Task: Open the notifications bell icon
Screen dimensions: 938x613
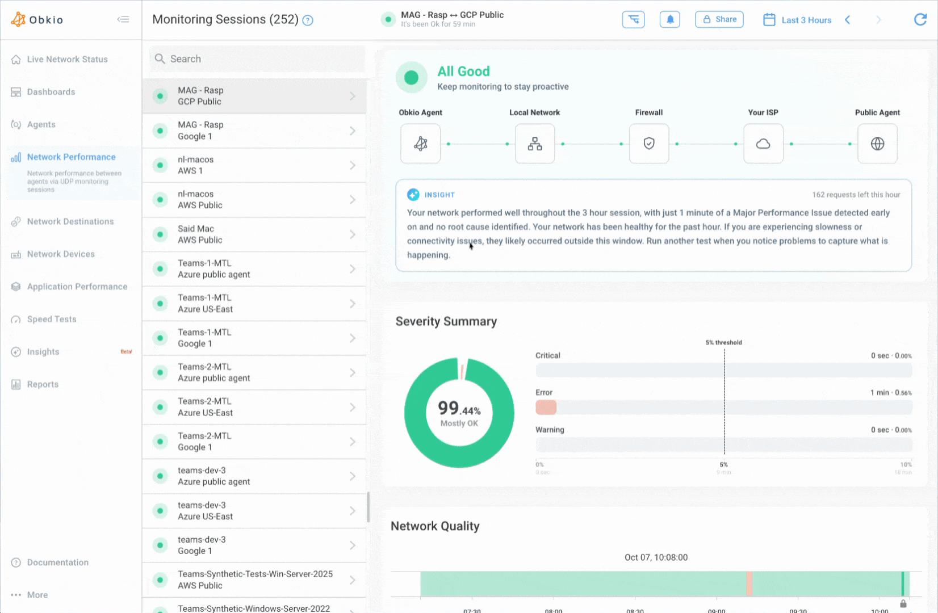Action: click(x=670, y=19)
